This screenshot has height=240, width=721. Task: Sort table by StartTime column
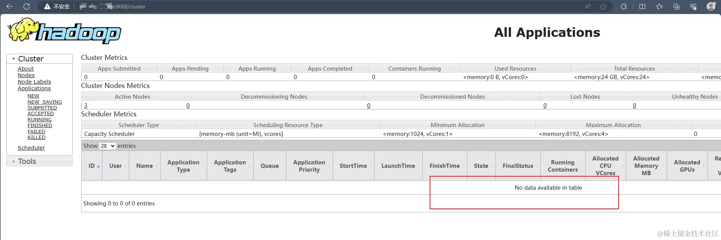[353, 166]
